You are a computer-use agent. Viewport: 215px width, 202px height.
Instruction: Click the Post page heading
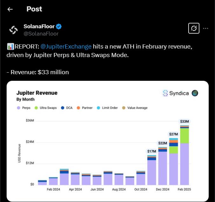[x=34, y=9]
